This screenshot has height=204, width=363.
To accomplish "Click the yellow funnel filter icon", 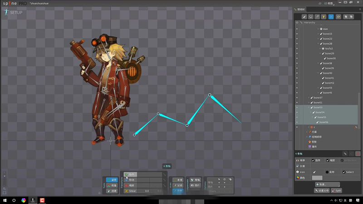I will pos(324,17).
